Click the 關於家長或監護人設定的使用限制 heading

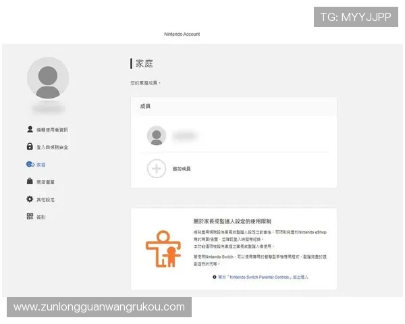(232, 221)
